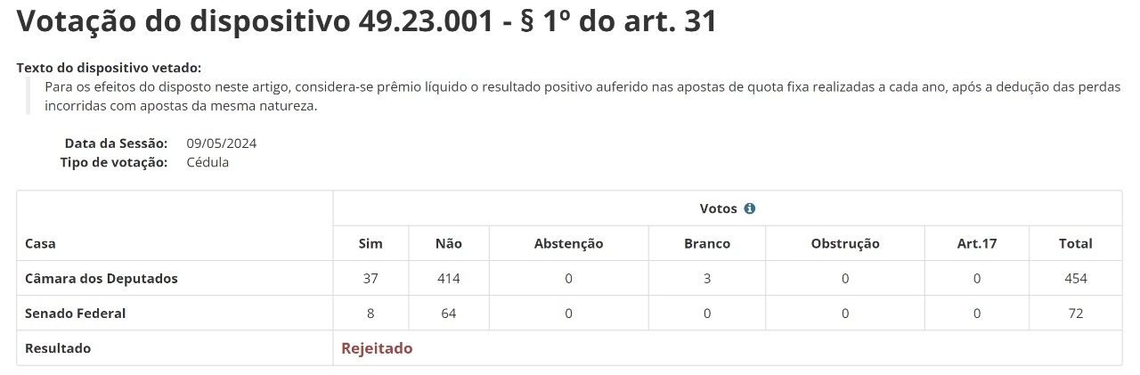Image resolution: width=1140 pixels, height=375 pixels.
Task: Click Câmara's Não vote count 414
Action: click(x=449, y=278)
